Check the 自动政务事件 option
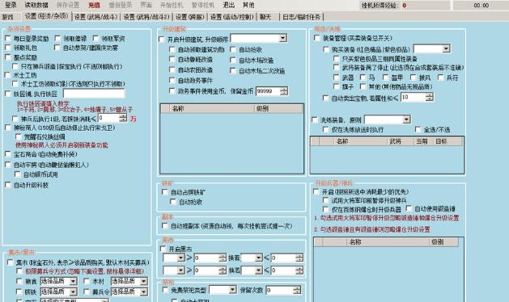This screenshot has height=302, width=509. (172, 80)
